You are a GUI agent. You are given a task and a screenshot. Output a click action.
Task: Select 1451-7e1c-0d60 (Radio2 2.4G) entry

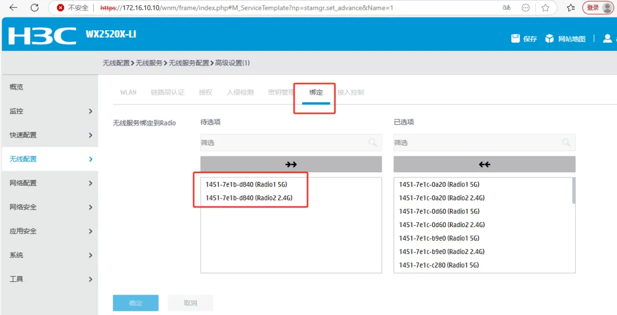(442, 224)
